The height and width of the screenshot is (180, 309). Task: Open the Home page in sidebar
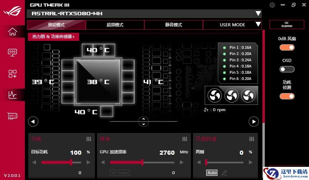[12, 31]
